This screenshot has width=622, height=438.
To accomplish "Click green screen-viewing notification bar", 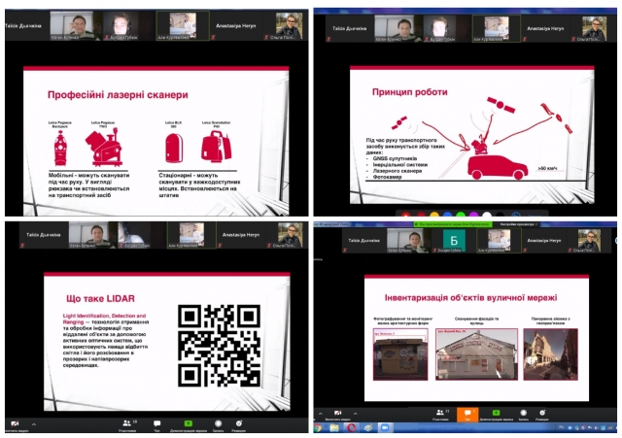I will tap(453, 224).
